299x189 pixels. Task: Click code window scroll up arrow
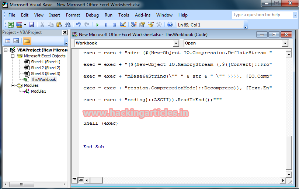tap(289, 55)
